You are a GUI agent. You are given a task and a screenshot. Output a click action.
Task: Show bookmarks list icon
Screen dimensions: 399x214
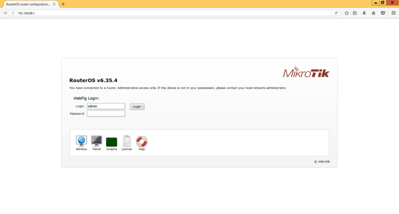355,13
